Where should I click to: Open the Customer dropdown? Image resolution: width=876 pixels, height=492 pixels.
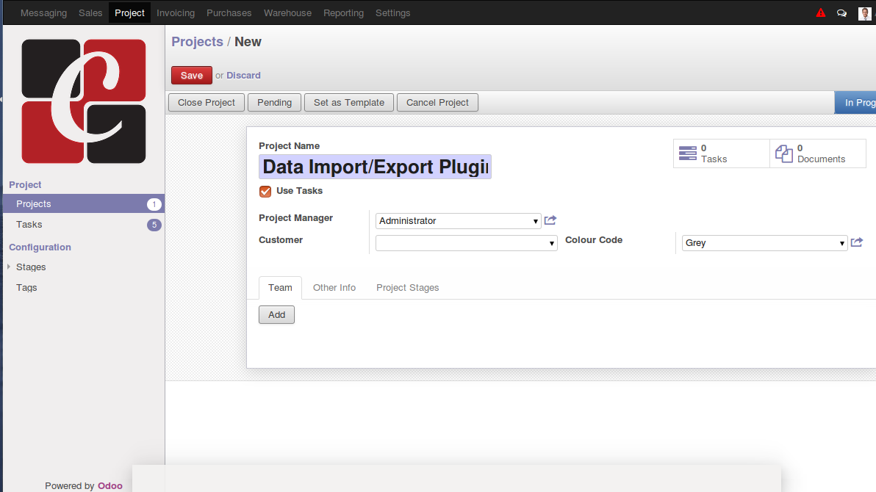click(x=467, y=243)
